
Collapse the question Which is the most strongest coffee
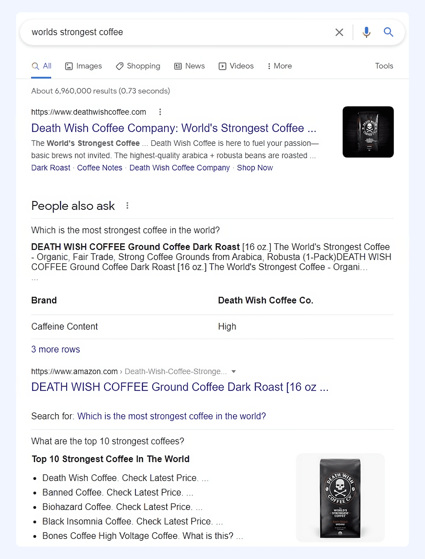point(125,230)
